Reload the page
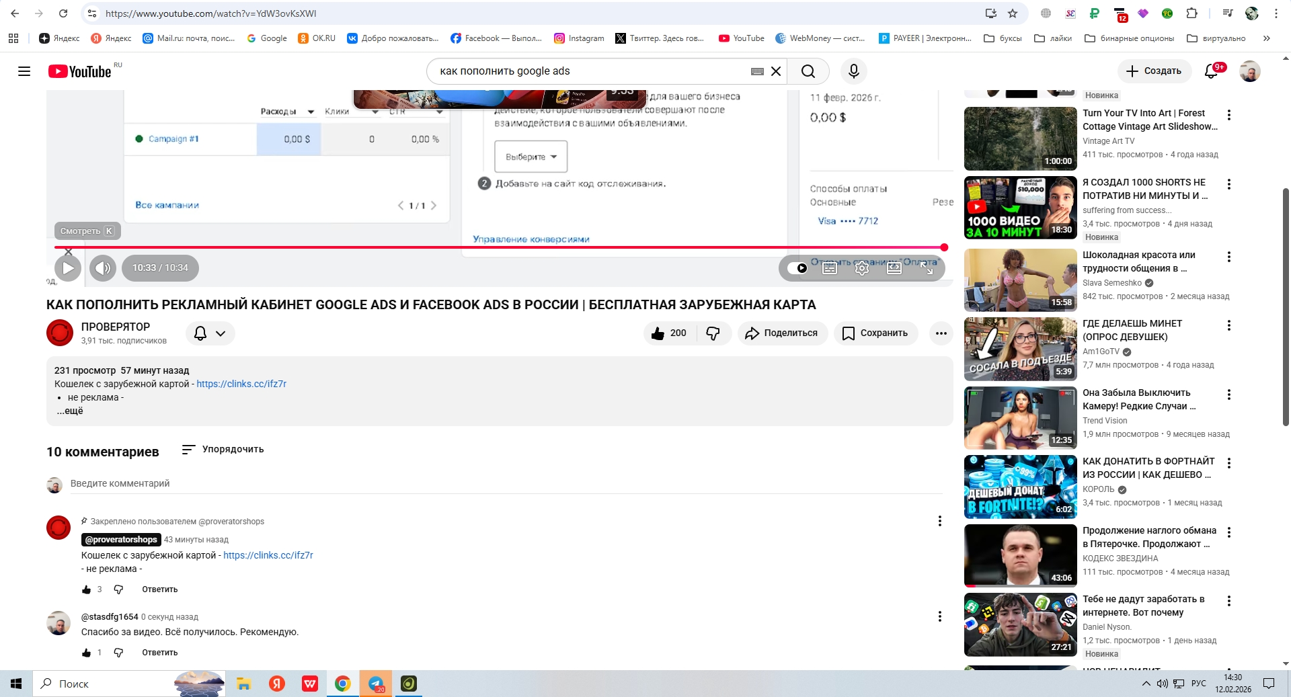This screenshot has width=1291, height=697. tap(63, 13)
